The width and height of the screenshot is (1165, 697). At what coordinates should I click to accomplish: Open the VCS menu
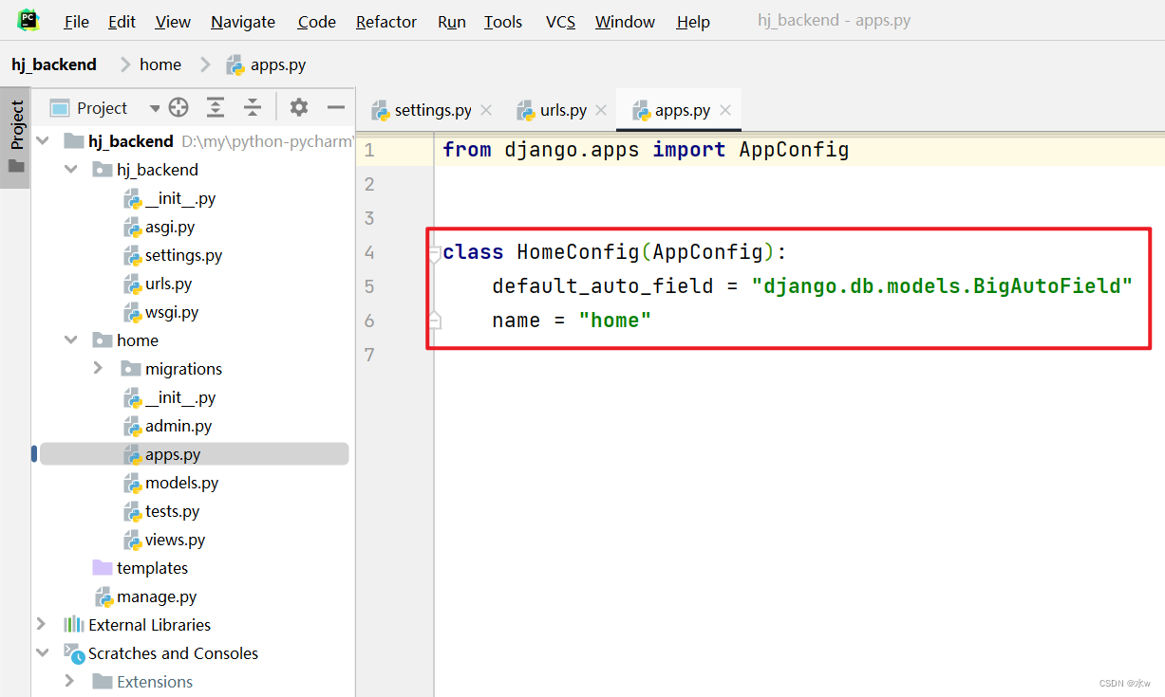(560, 22)
